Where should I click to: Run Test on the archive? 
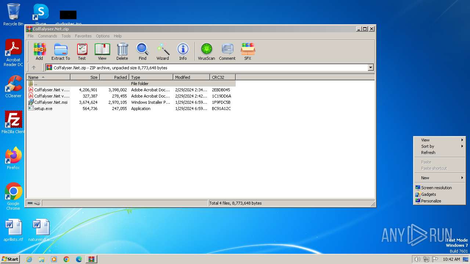[x=82, y=52]
